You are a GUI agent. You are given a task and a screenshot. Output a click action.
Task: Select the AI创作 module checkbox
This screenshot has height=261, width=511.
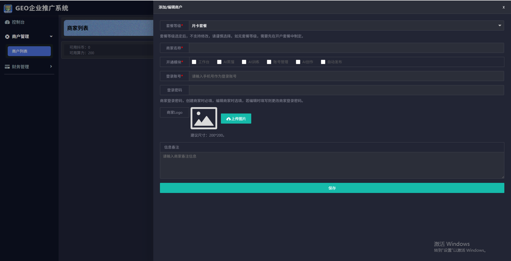click(x=298, y=62)
